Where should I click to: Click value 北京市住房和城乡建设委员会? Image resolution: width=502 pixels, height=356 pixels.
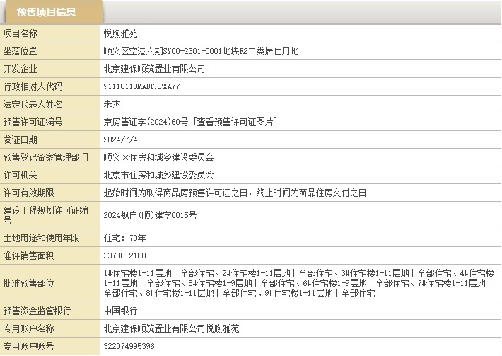point(158,175)
